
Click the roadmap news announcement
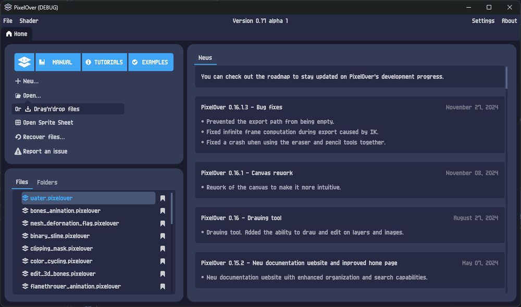coord(350,76)
